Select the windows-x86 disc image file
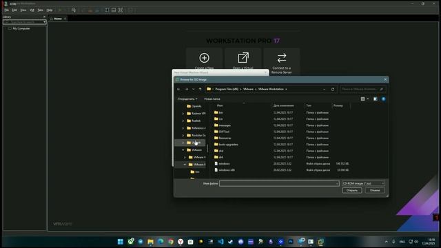This screenshot has width=441, height=248. (x=227, y=170)
